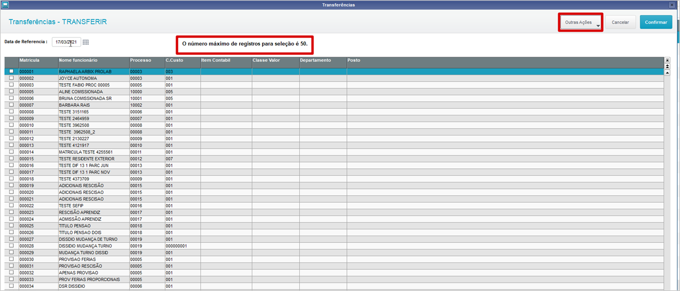Click the Processo value 00016
This screenshot has height=291, width=680.
(x=136, y=206)
